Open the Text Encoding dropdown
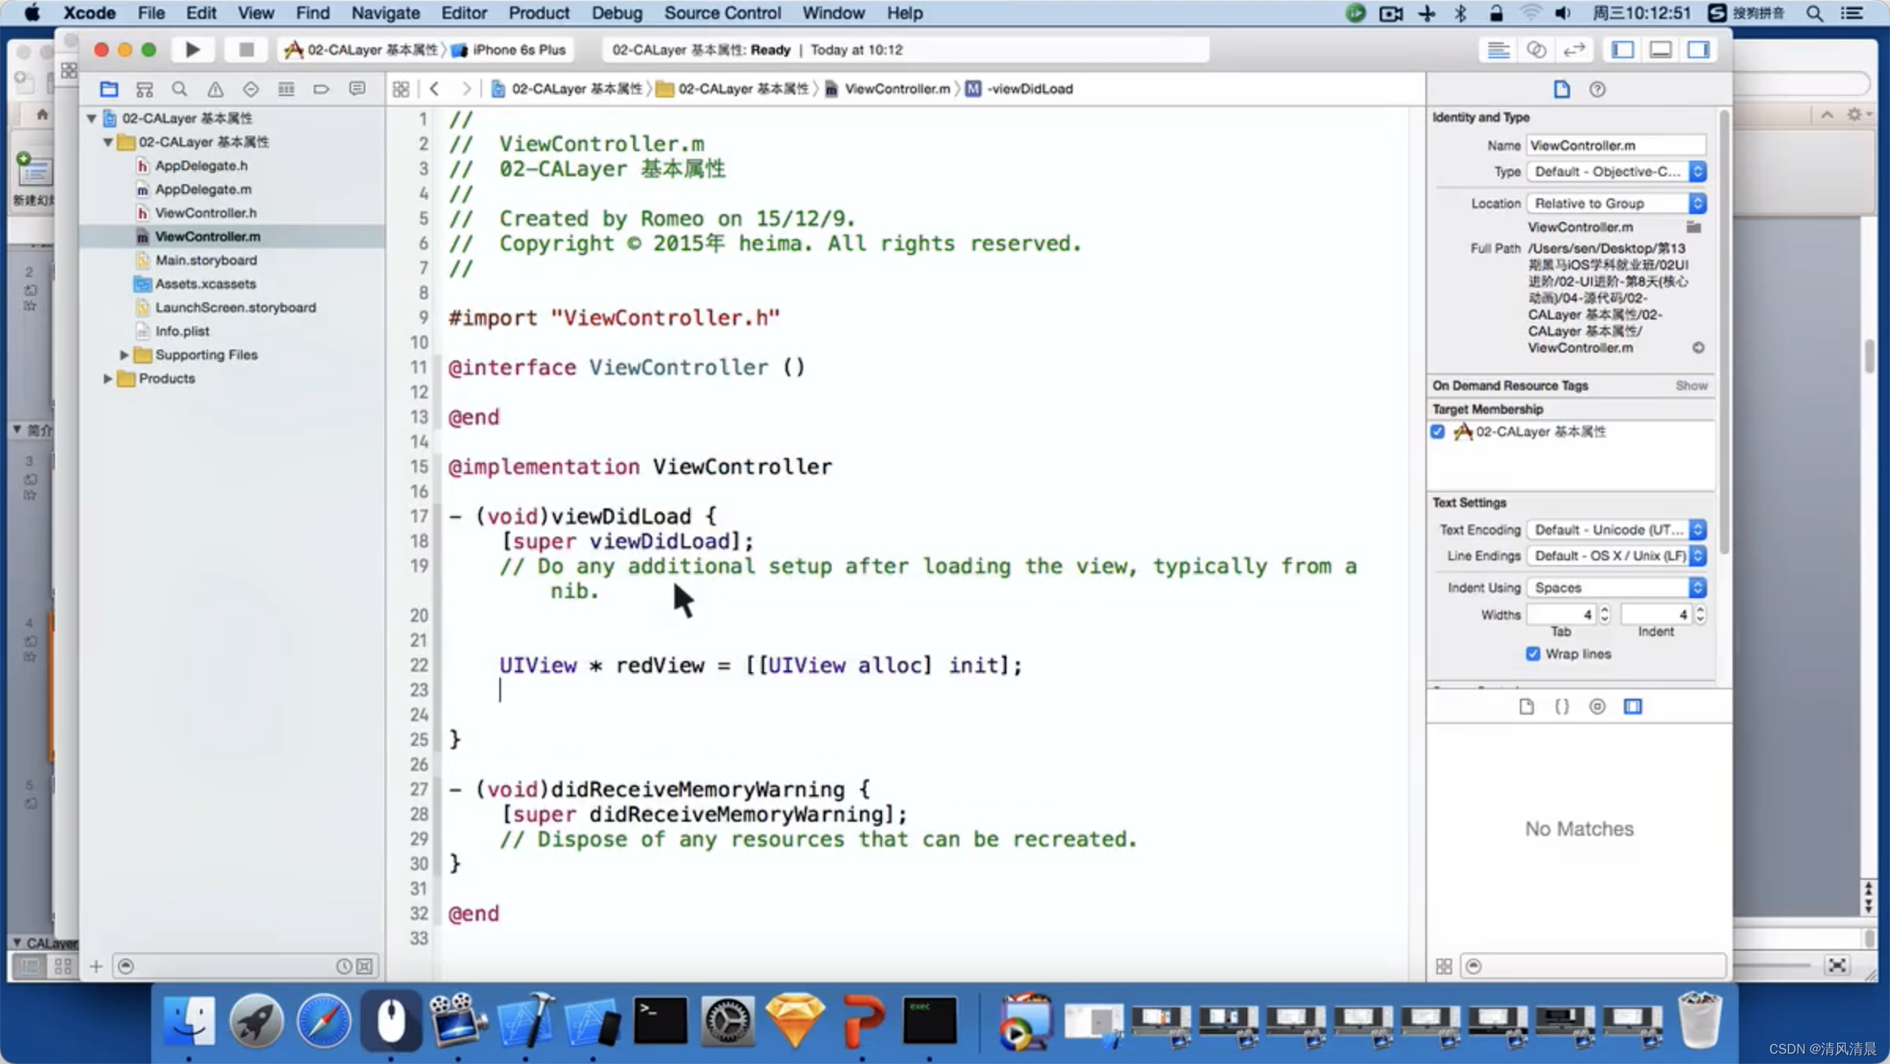This screenshot has height=1064, width=1890. click(1617, 530)
